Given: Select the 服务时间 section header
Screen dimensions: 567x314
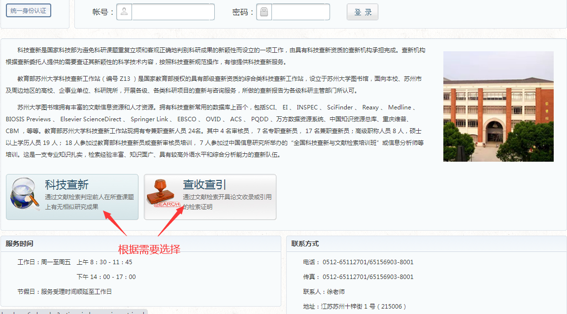Looking at the screenshot, I should tap(20, 244).
